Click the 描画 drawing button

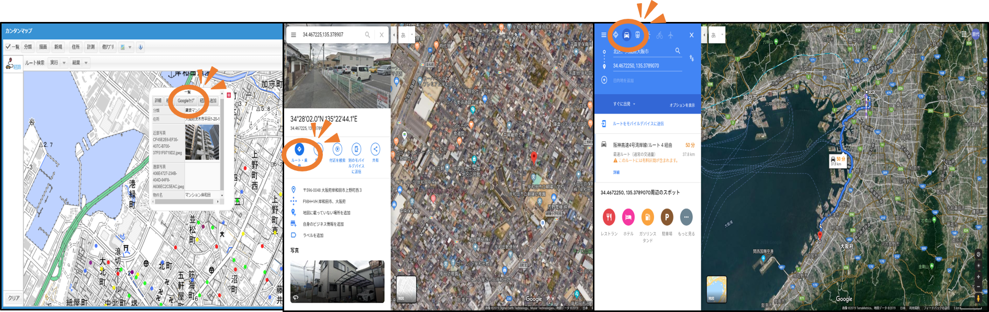(x=43, y=47)
